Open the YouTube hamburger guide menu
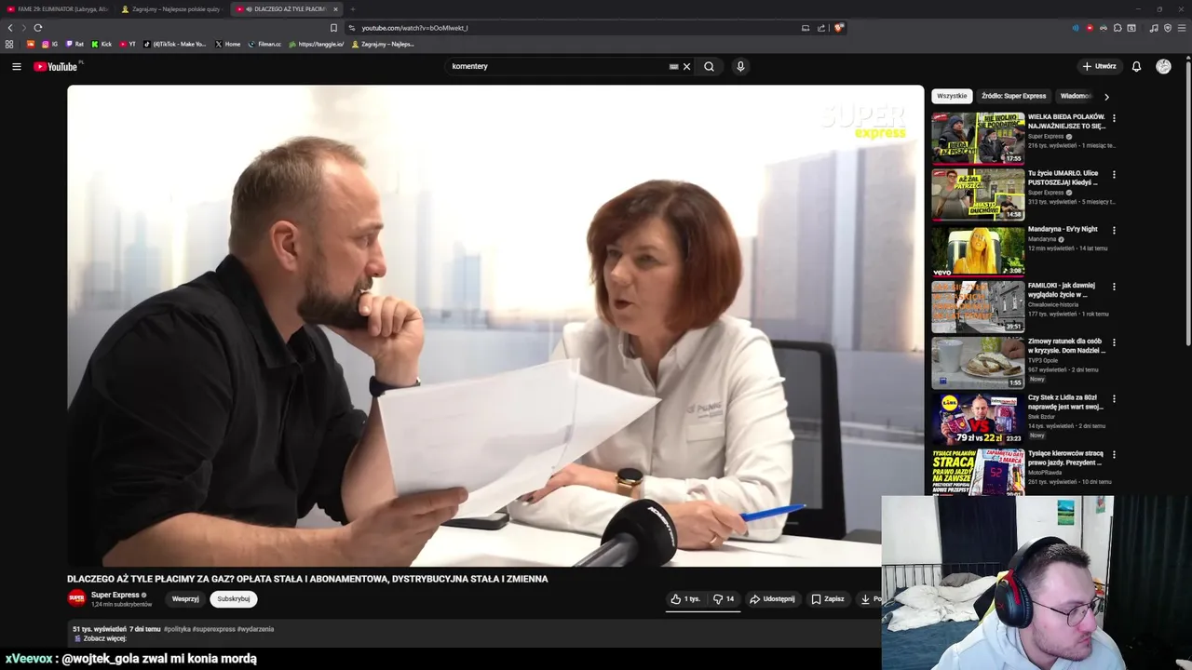1192x670 pixels. click(16, 66)
